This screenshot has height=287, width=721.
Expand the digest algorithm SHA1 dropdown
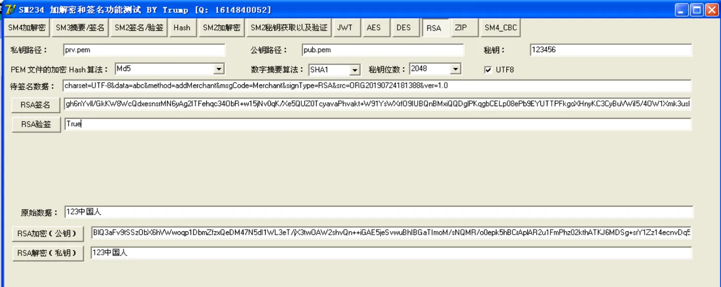pos(355,69)
